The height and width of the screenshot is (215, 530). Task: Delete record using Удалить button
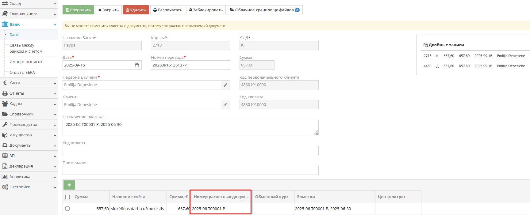[x=136, y=10]
